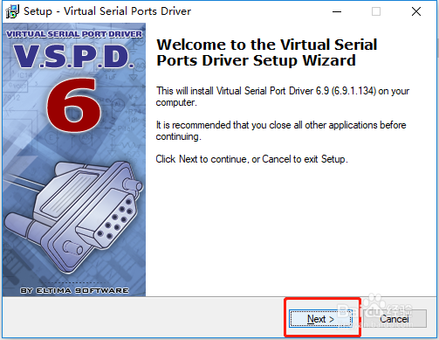Close the setup wizard window
This screenshot has height=340, width=439.
pyautogui.click(x=416, y=11)
